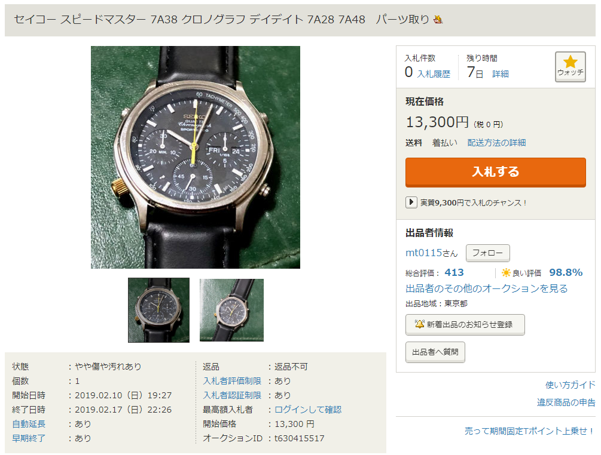
Task: Click the sun icon beside 良い評価
Action: point(506,272)
